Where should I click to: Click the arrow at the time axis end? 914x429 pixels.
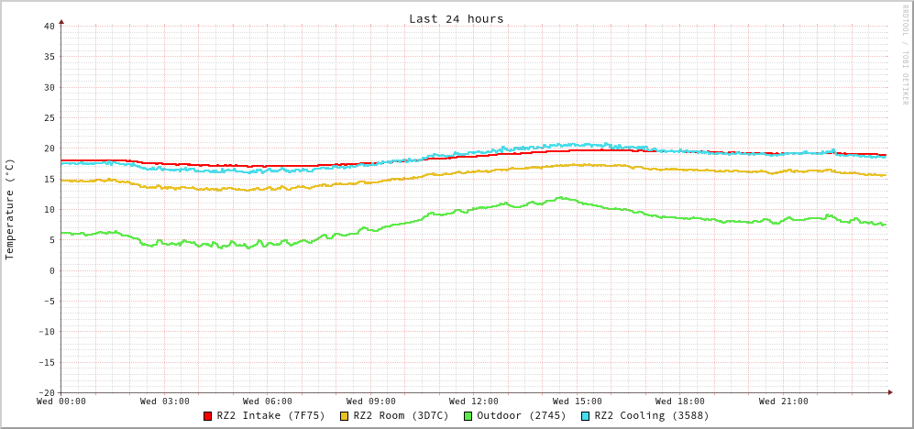point(889,392)
